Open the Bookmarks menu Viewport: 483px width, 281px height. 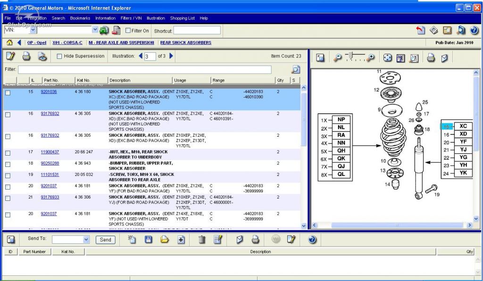click(80, 18)
